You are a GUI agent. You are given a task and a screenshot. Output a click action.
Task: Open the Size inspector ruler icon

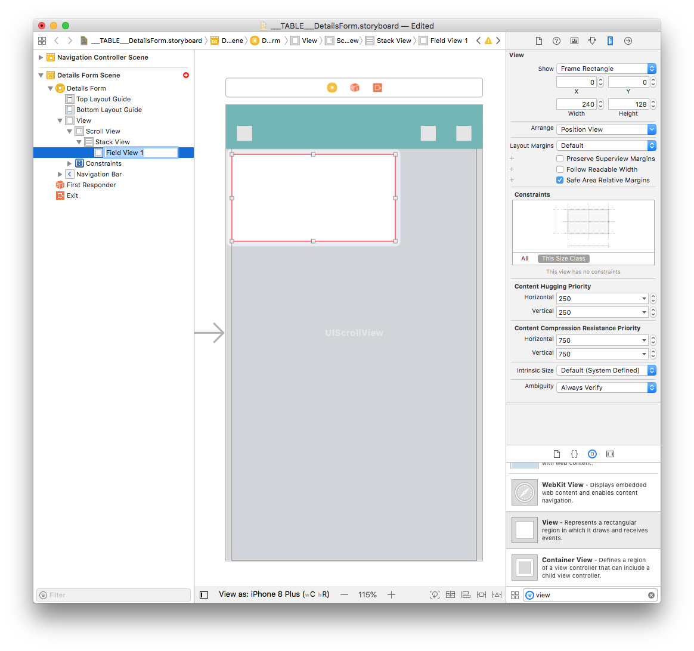click(610, 41)
